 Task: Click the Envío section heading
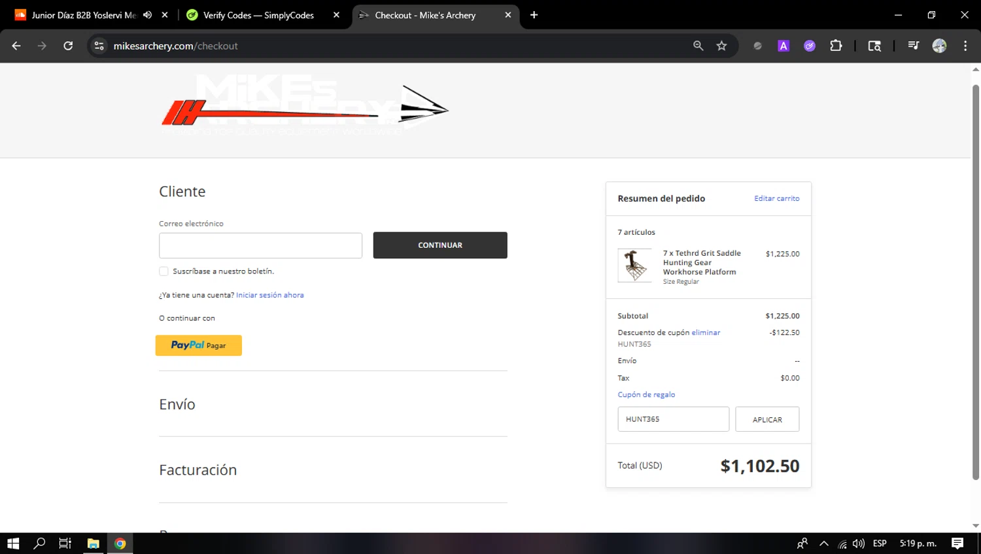point(177,404)
